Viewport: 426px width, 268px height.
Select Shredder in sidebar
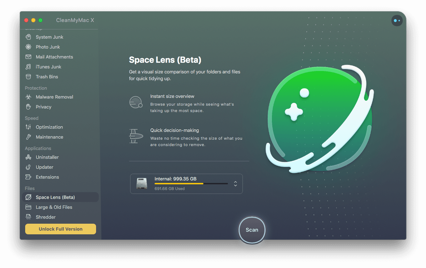coord(60,217)
